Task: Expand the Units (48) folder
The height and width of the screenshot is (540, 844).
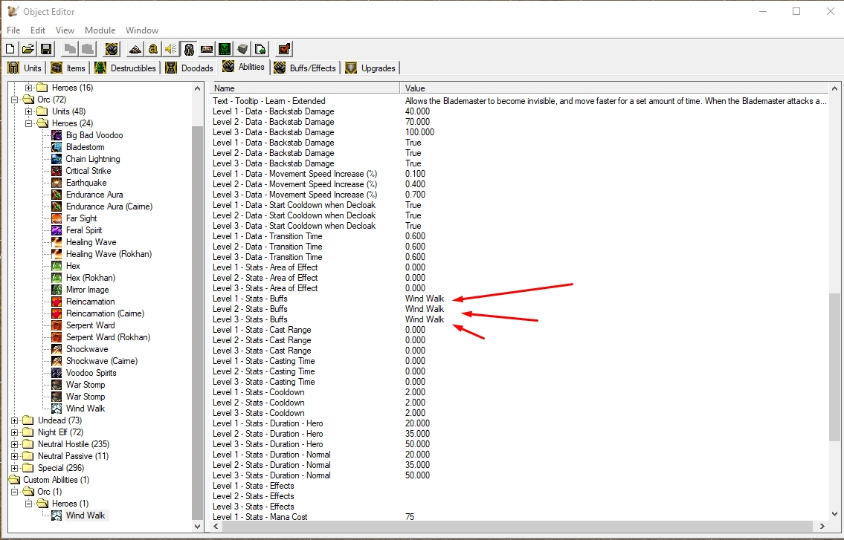Action: pos(29,111)
